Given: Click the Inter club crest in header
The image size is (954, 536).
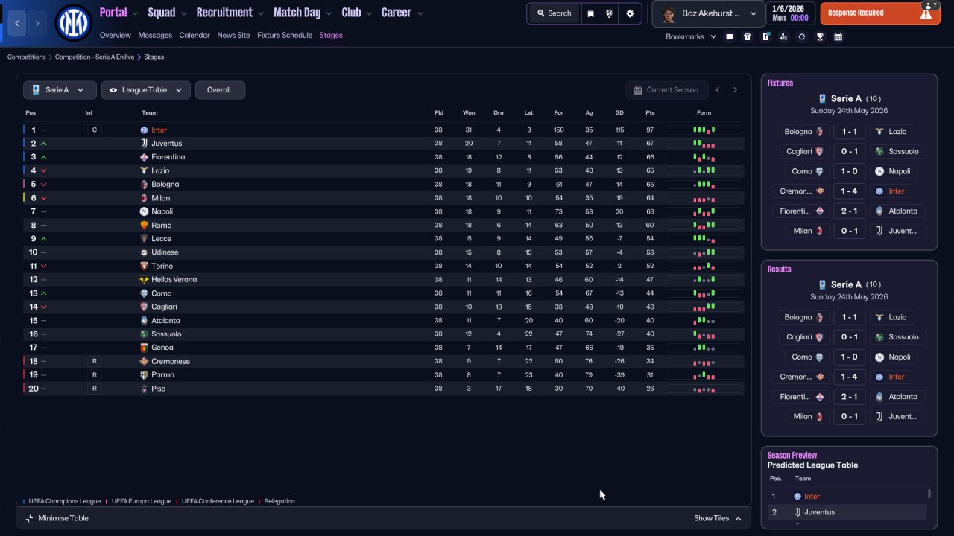Looking at the screenshot, I should point(73,23).
